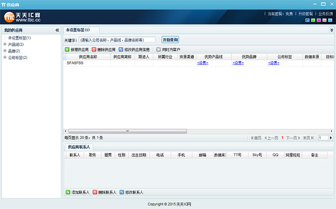The width and height of the screenshot is (336, 209).
Task: Open the 升级套餐 link in header
Action: coord(305,14)
